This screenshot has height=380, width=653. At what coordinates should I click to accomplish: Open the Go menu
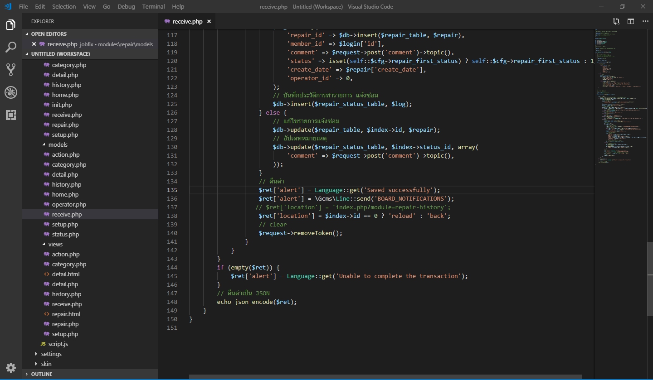coord(107,6)
